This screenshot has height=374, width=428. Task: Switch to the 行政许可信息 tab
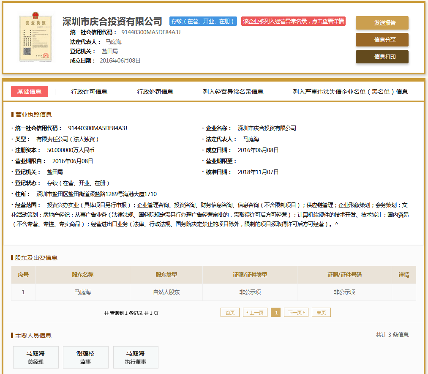pyautogui.click(x=89, y=92)
